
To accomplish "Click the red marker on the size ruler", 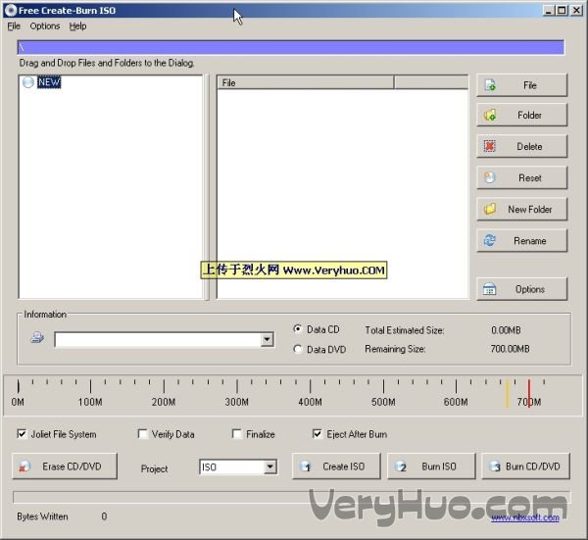I will (529, 393).
